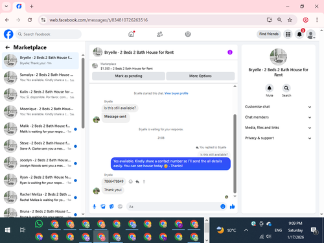Reply to the 7866478849 message
Image resolution: width=324 pixels, height=243 pixels.
click(x=137, y=181)
